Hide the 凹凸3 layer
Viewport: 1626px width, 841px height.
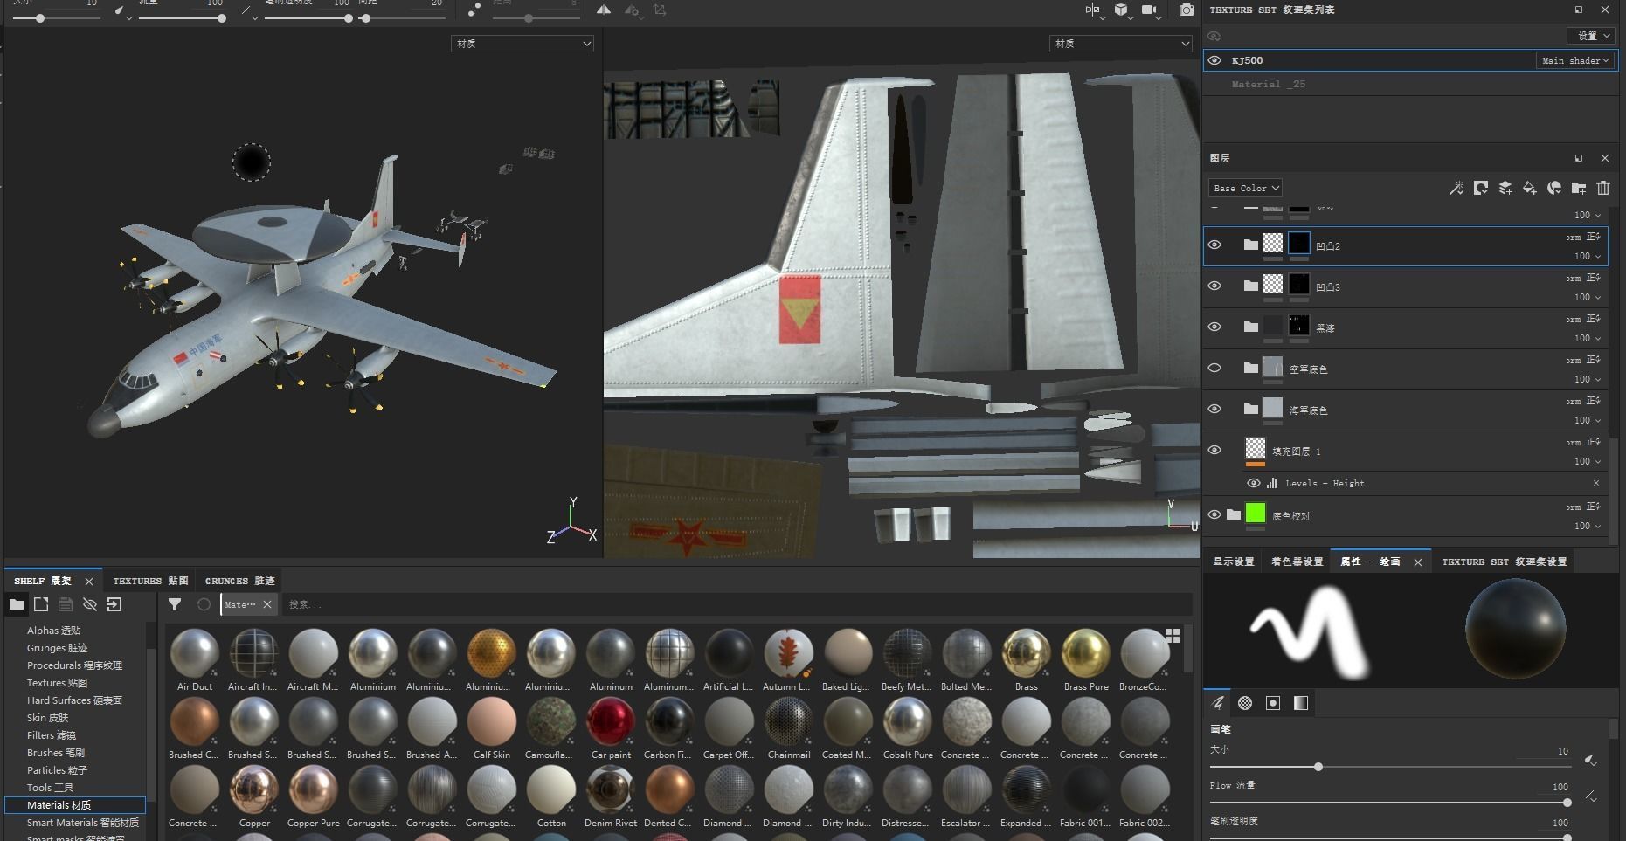pyautogui.click(x=1214, y=286)
